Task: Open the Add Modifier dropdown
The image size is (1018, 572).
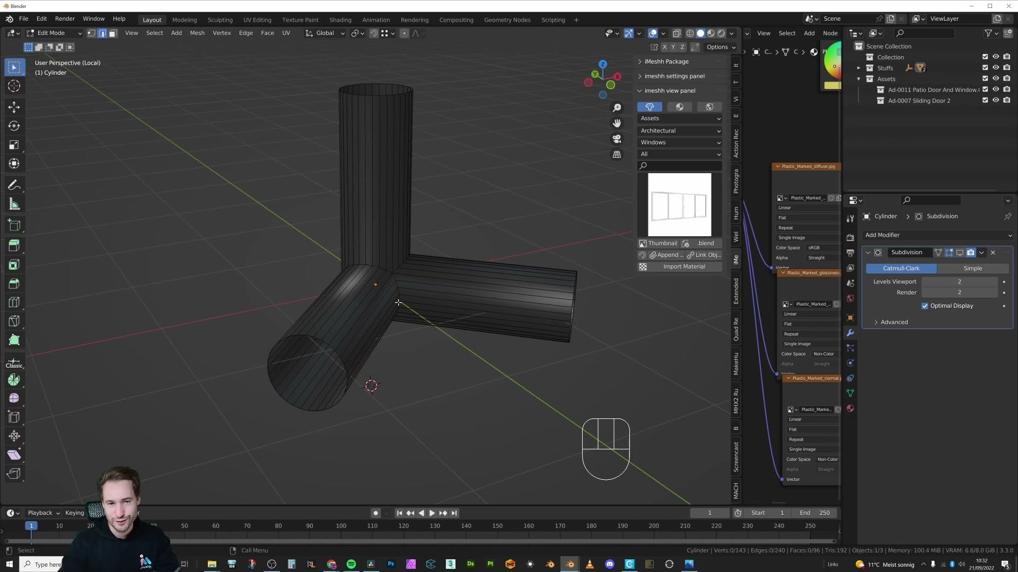Action: [938, 235]
